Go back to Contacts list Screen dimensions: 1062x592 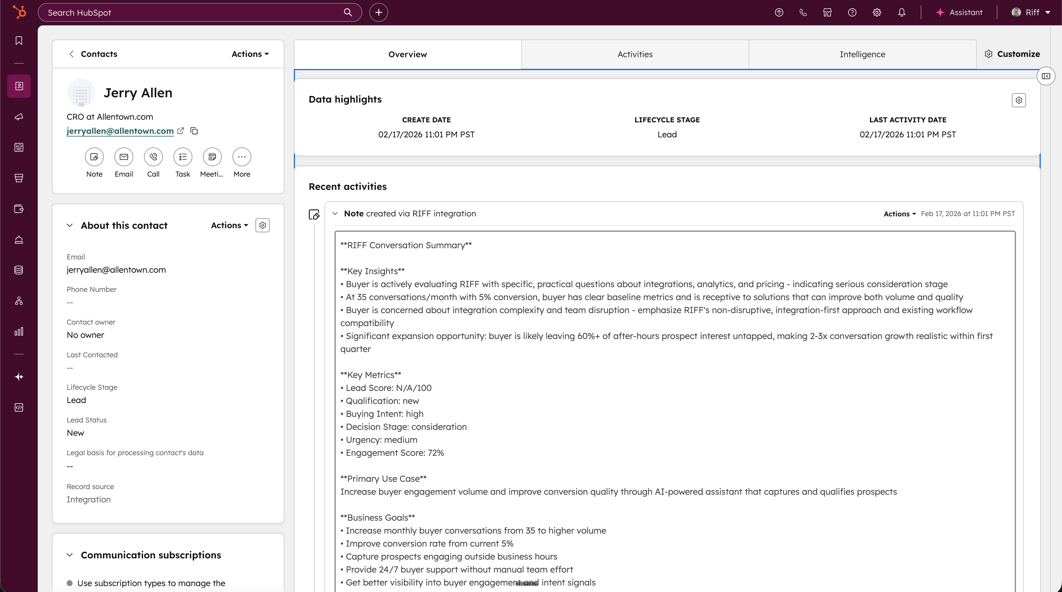pyautogui.click(x=93, y=54)
